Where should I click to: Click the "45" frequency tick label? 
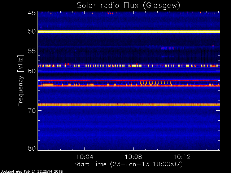click(x=32, y=13)
